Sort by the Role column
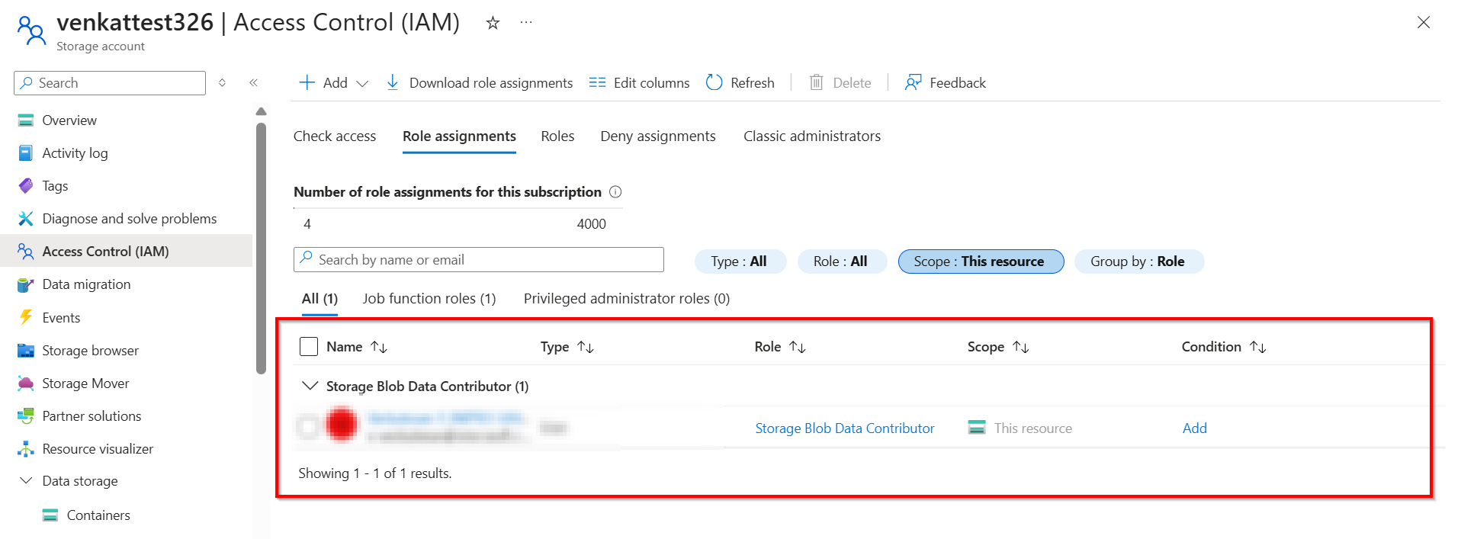The image size is (1461, 539). click(x=780, y=347)
